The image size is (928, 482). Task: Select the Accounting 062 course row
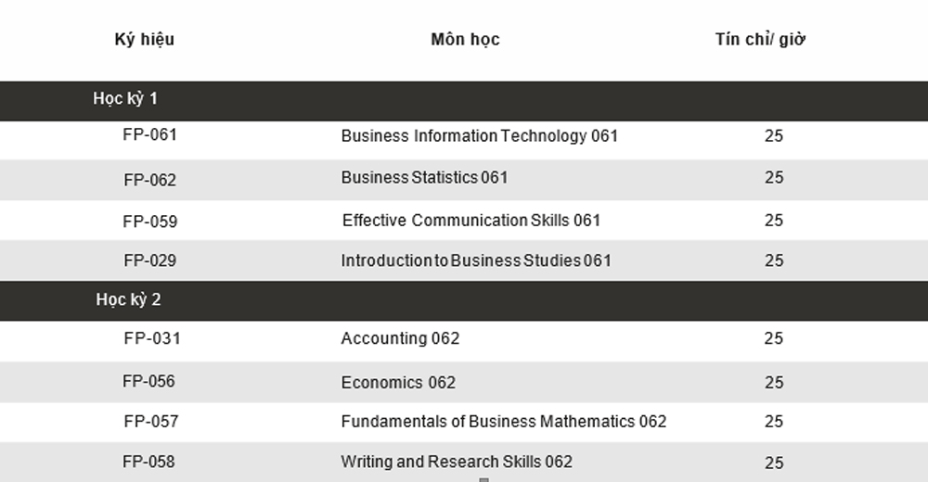click(464, 341)
